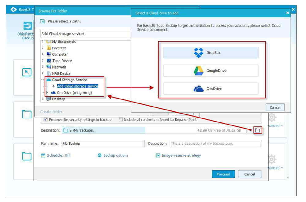Click the Destination path field
306x202 pixels.
click(x=154, y=130)
